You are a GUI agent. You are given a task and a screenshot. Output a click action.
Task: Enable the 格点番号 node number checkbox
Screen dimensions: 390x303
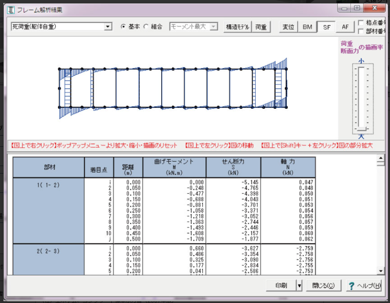pyautogui.click(x=361, y=23)
